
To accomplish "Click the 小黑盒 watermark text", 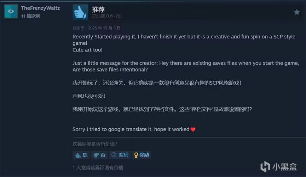I will pos(284,167).
